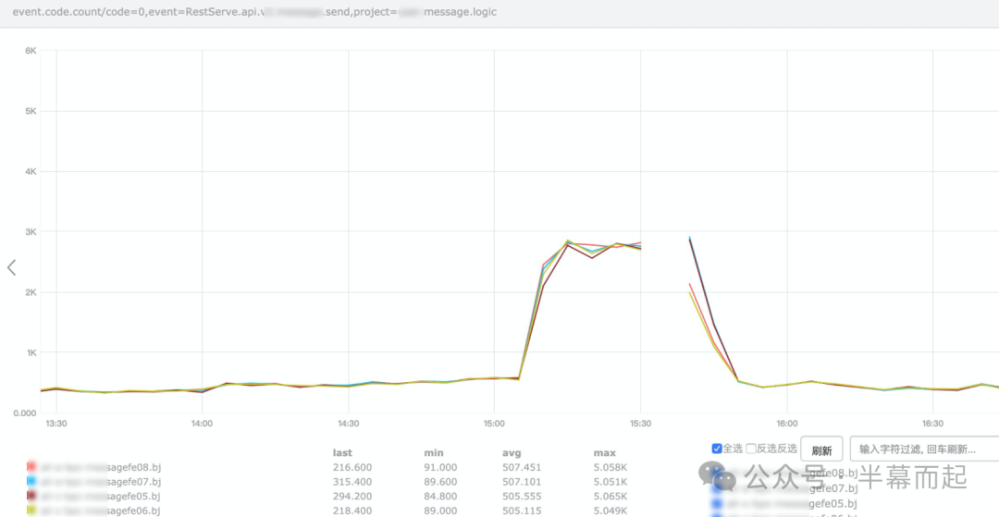Click the 5K y-axis label
This screenshot has width=999, height=517.
click(x=31, y=111)
